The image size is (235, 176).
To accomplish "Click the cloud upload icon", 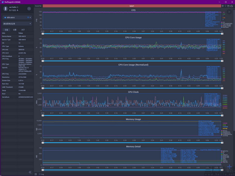I will click(232, 6).
